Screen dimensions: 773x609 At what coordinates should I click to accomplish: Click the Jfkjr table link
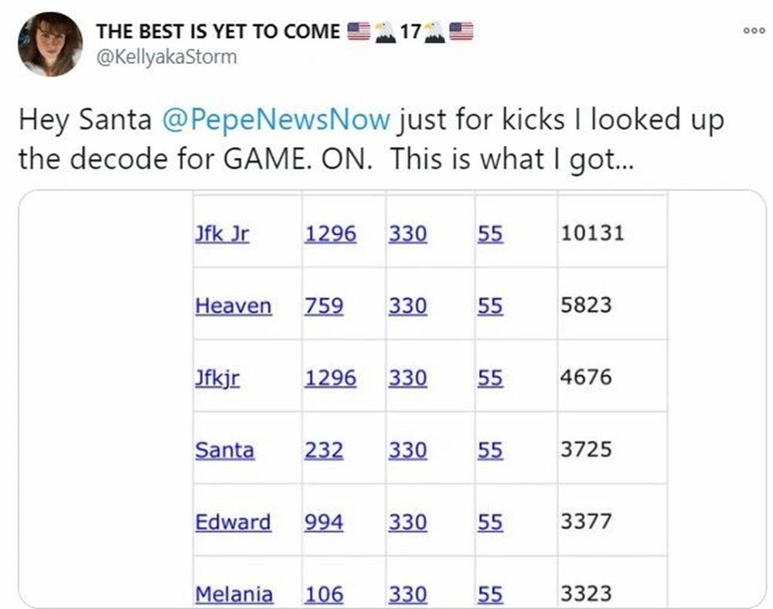pyautogui.click(x=217, y=378)
